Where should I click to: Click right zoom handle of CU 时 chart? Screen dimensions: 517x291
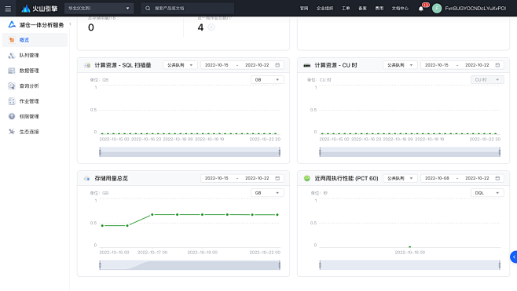(500, 151)
